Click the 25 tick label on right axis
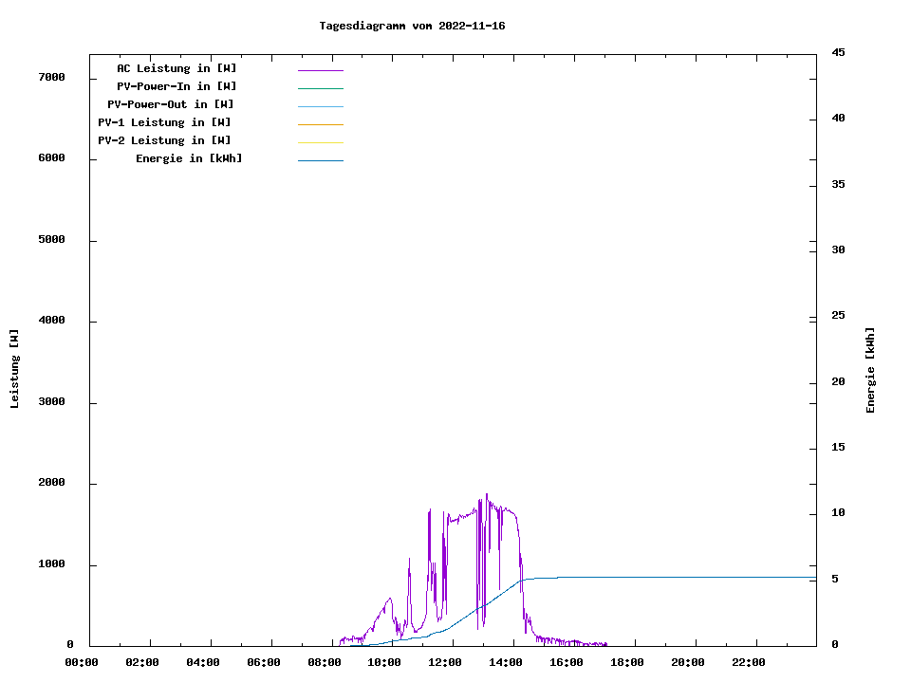Viewport: 911px width, 683px height. 838,315
